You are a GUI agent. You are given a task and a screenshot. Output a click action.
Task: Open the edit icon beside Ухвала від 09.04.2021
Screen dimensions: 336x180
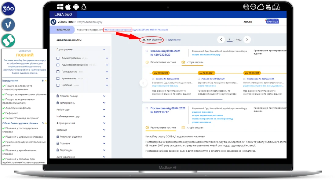coord(147,51)
